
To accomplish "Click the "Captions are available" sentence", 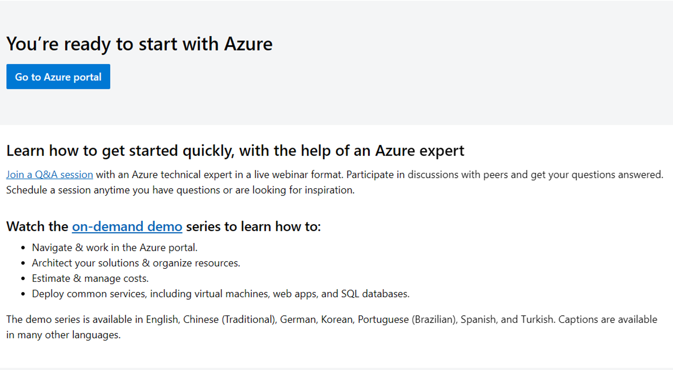I will [608, 319].
